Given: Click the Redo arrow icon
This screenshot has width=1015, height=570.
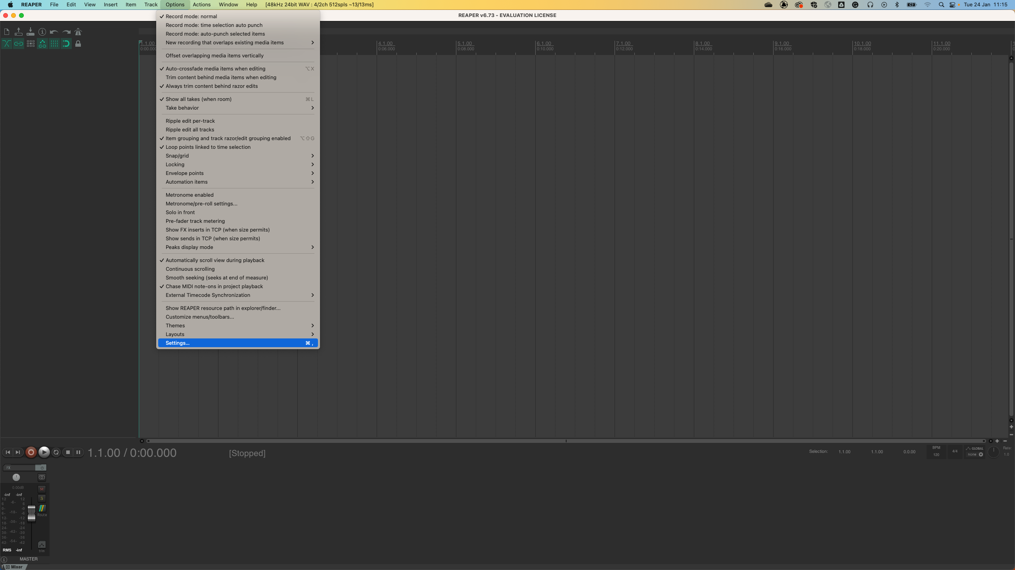Looking at the screenshot, I should point(66,32).
